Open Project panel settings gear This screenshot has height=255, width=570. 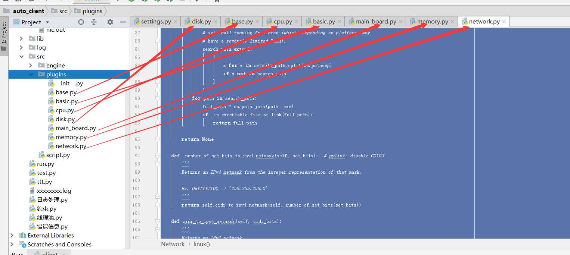(x=110, y=22)
